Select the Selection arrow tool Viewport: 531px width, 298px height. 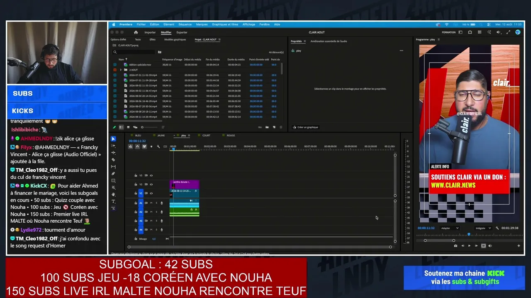114,139
